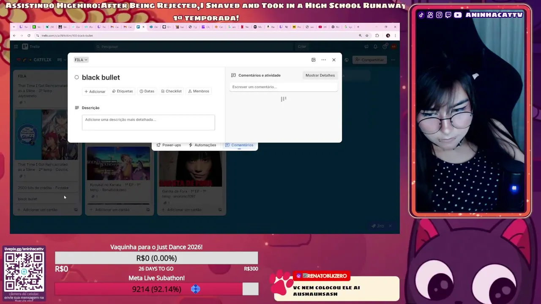Click the Trello logo in header
The image size is (541, 304).
point(31,46)
